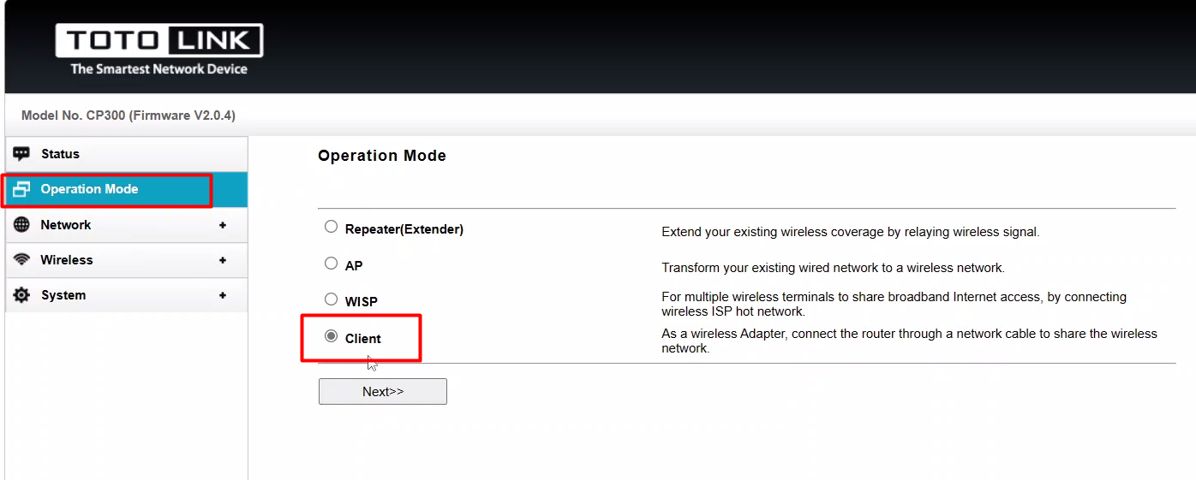Select the WISP radio button
This screenshot has width=1196, height=480.
pyautogui.click(x=331, y=299)
